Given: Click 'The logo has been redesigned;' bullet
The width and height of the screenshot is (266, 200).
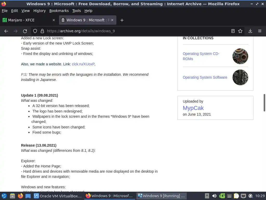Looking at the screenshot, I should pyautogui.click(x=57, y=111).
